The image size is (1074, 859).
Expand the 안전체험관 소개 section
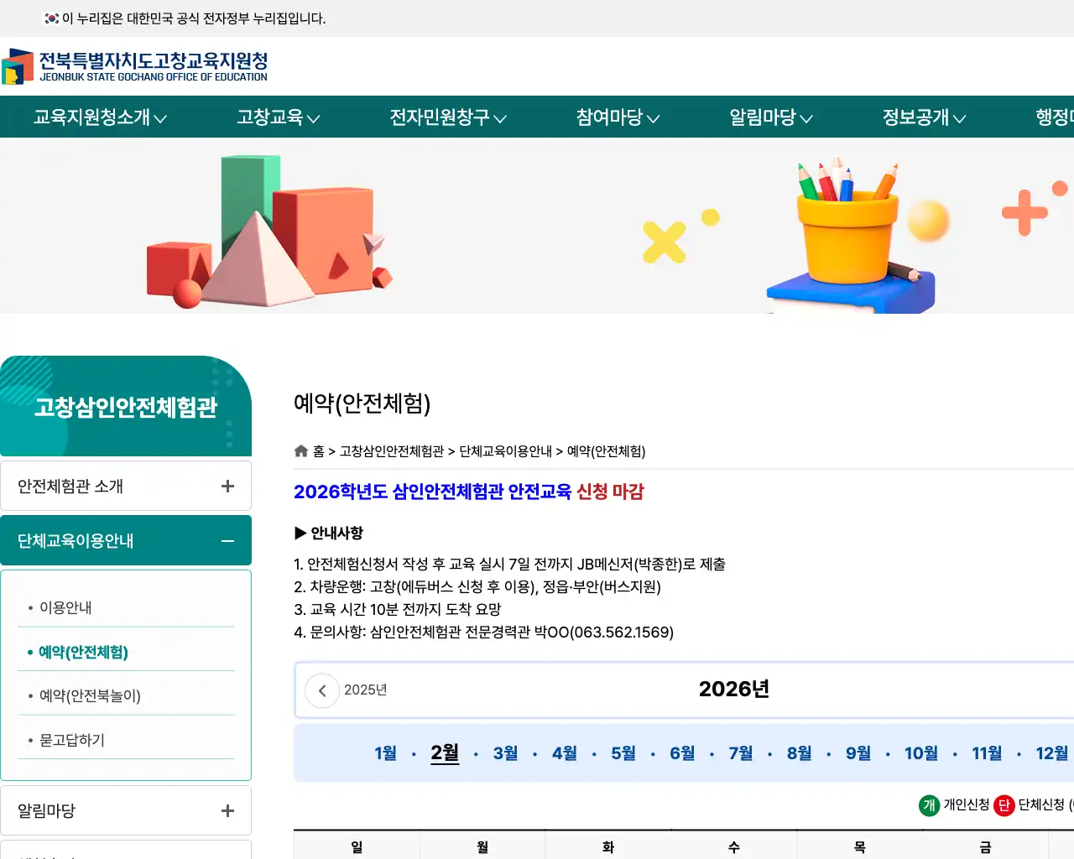point(227,486)
